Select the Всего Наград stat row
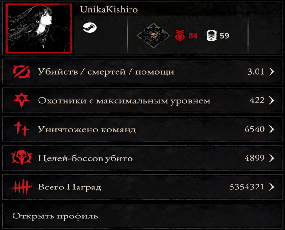The height and width of the screenshot is (230, 285). pos(142,187)
